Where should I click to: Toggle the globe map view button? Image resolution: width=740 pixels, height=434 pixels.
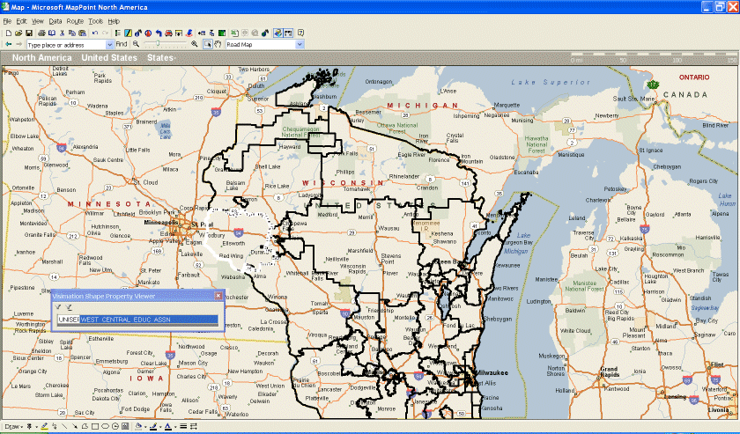click(x=277, y=33)
